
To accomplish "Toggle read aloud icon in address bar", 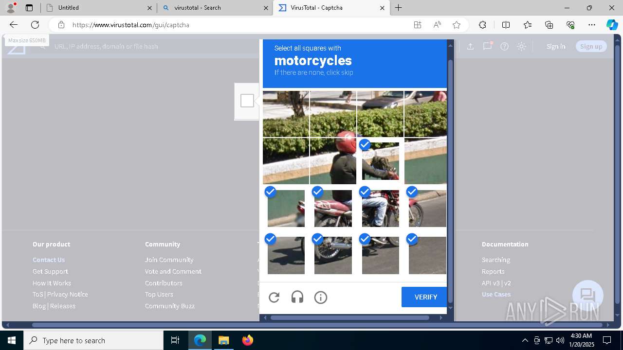I will coord(437,25).
